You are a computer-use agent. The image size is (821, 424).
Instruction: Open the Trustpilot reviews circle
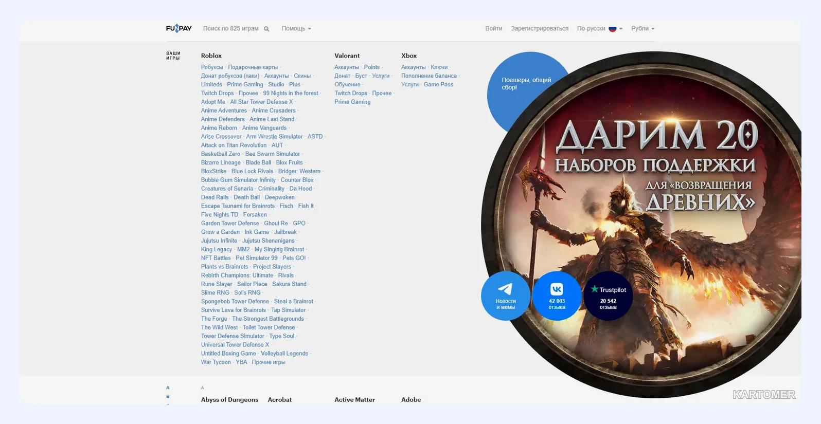608,296
